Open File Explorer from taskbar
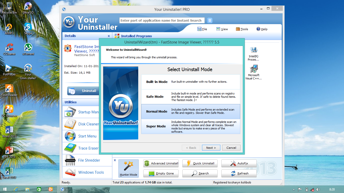Viewport: 344px width, 193px height. click(x=27, y=189)
